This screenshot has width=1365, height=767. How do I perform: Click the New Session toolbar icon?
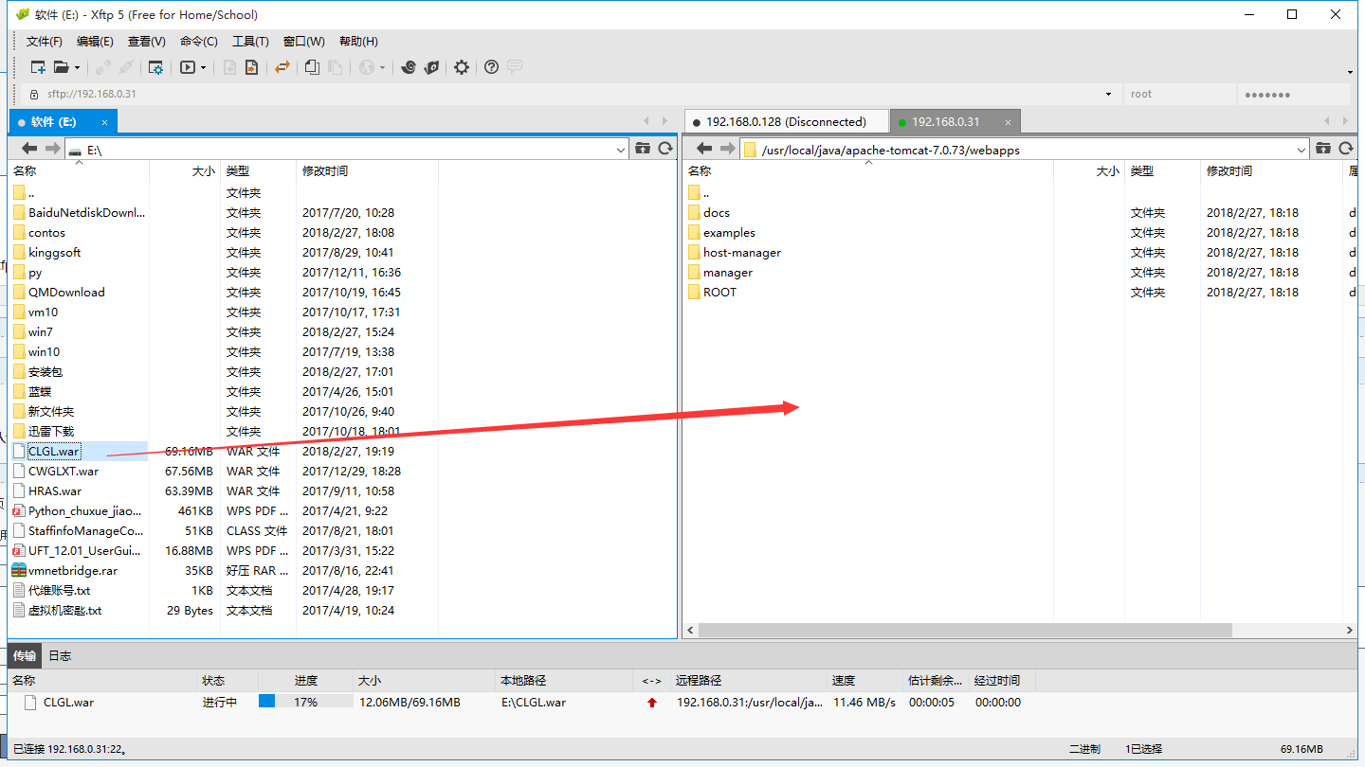pyautogui.click(x=38, y=67)
